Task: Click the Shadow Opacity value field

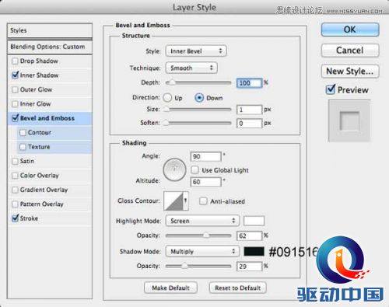Action: tap(249, 267)
